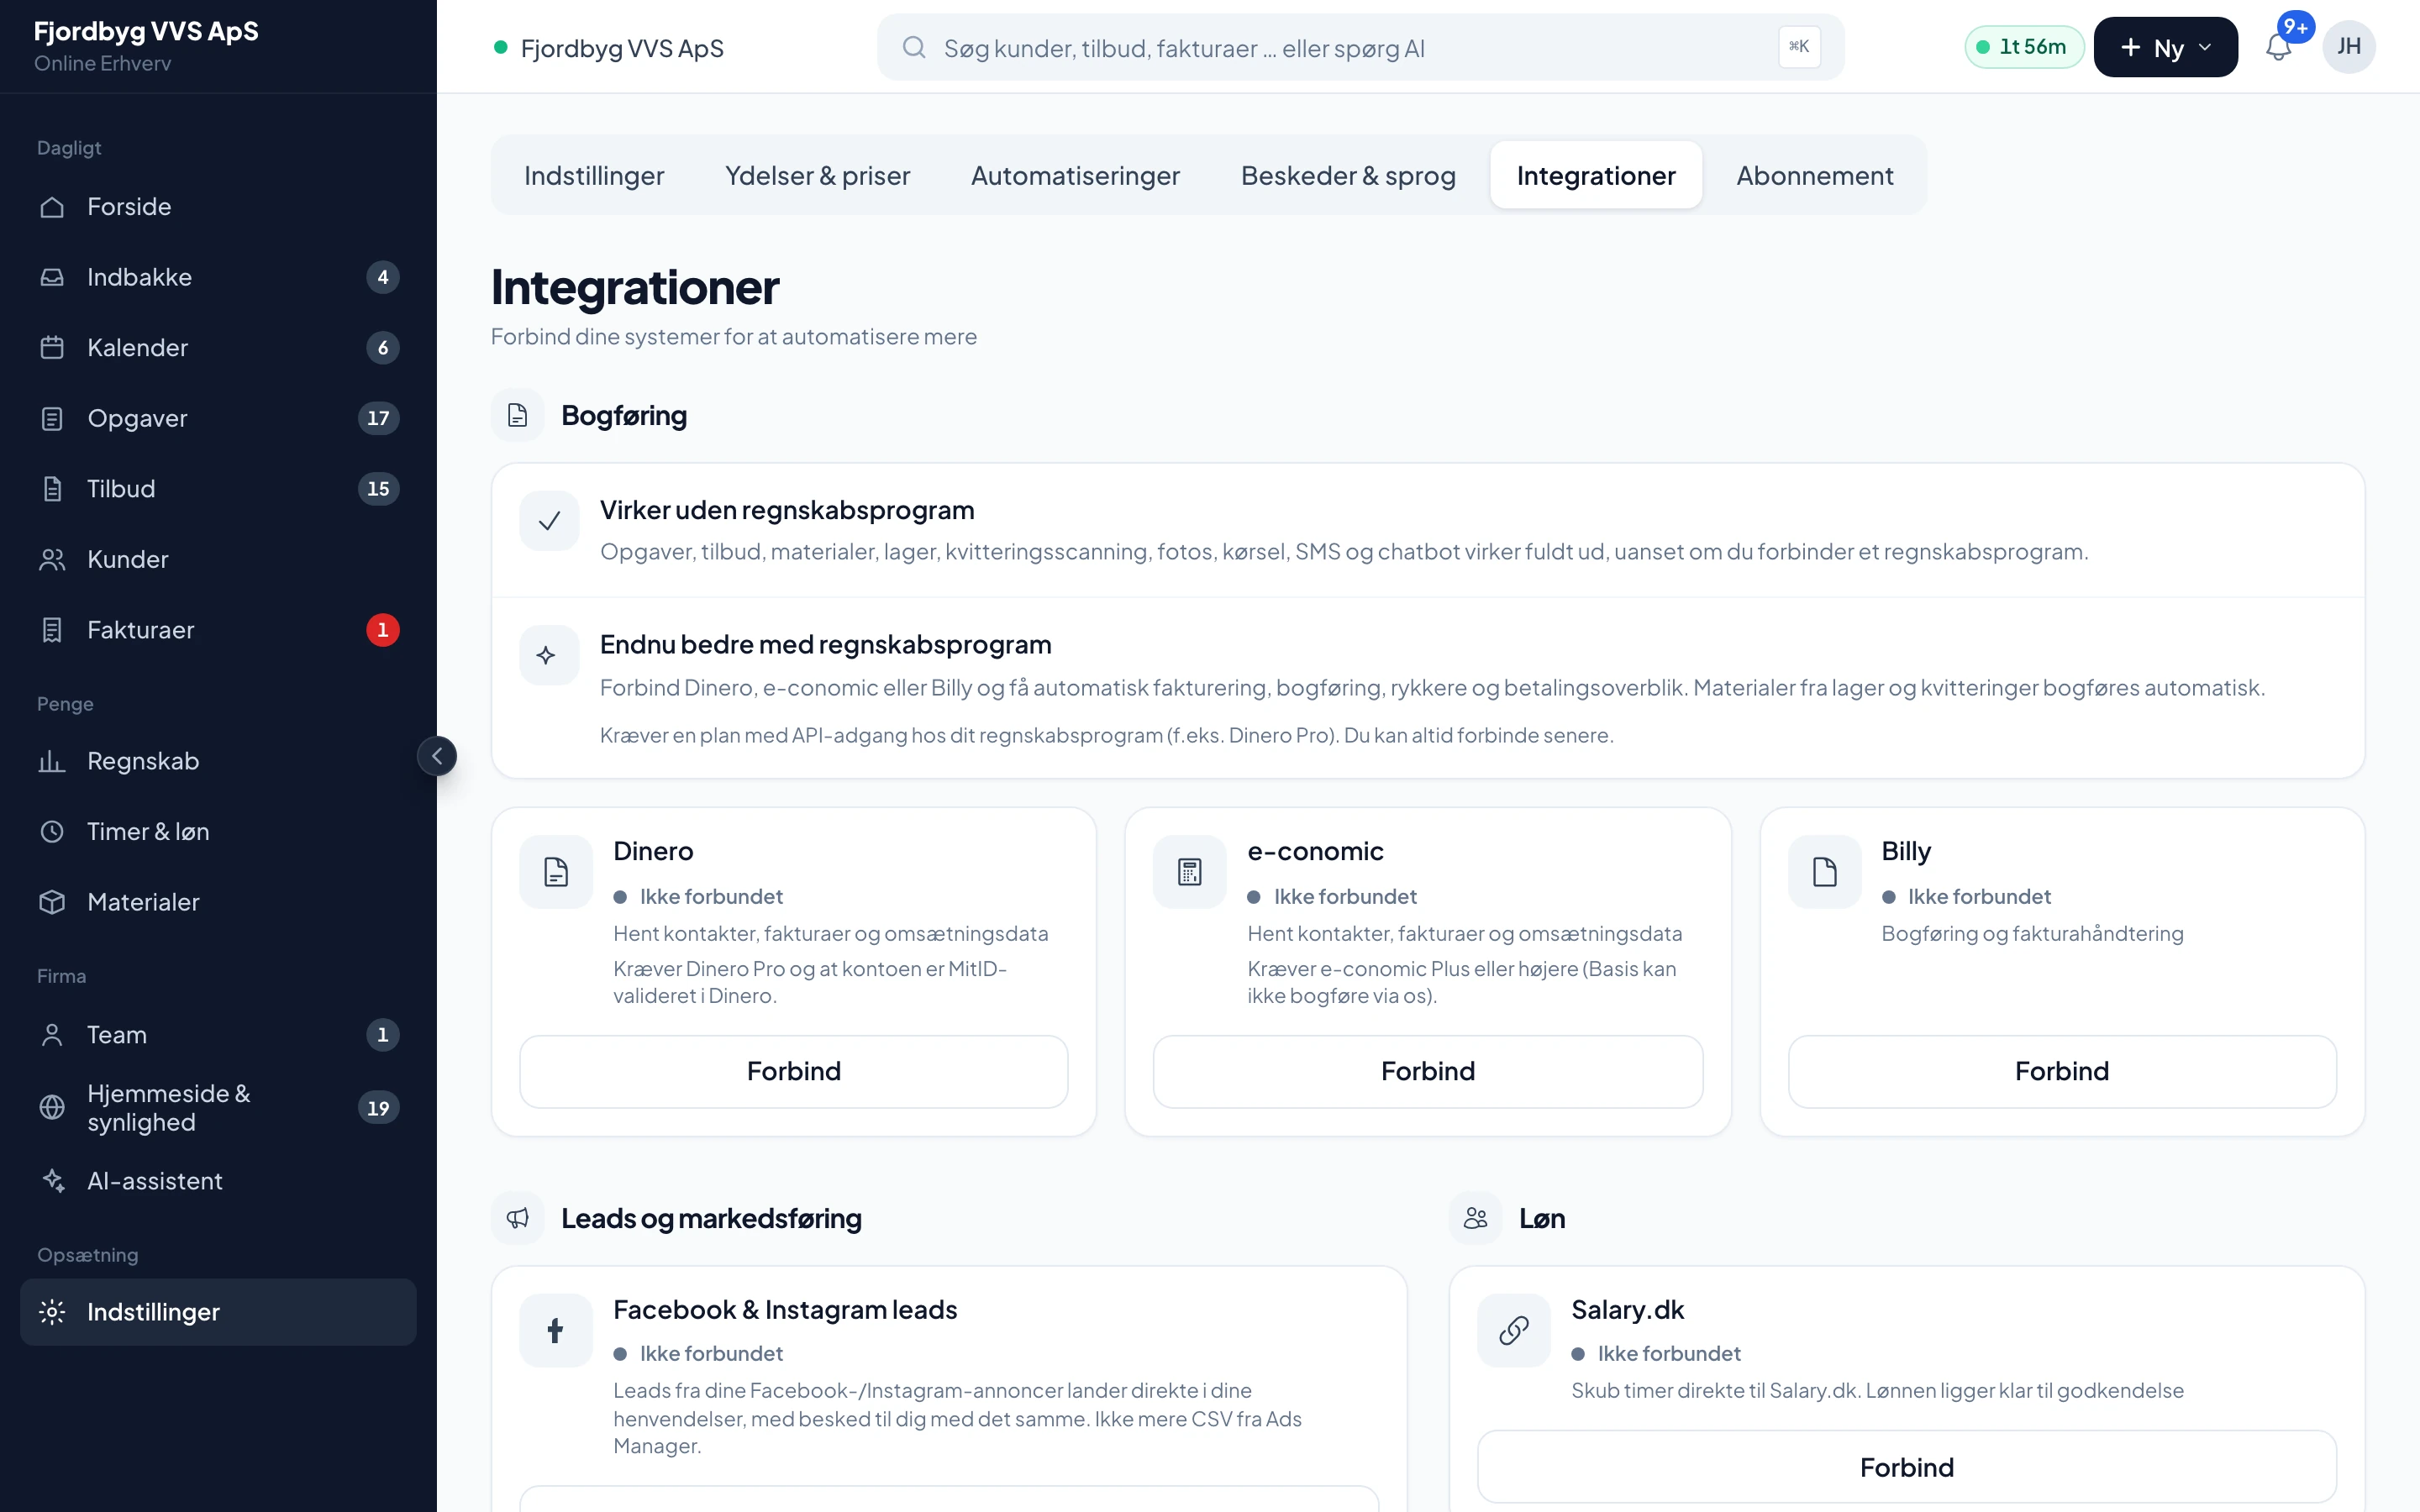The height and width of the screenshot is (1512, 2420).
Task: Click Forbind on the Salary.dk card
Action: (1907, 1467)
